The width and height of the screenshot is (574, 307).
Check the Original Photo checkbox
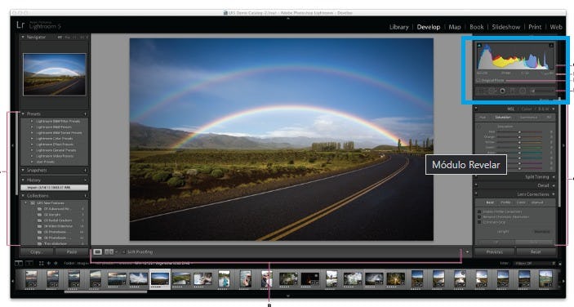click(478, 81)
